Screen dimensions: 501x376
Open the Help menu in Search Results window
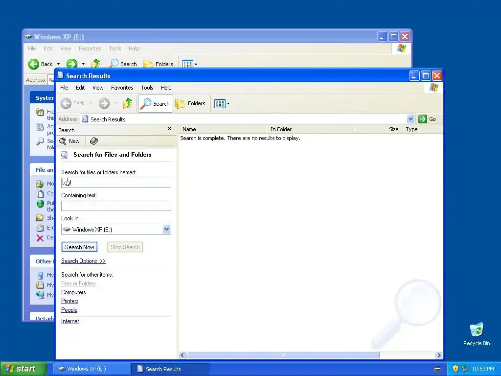click(x=166, y=88)
